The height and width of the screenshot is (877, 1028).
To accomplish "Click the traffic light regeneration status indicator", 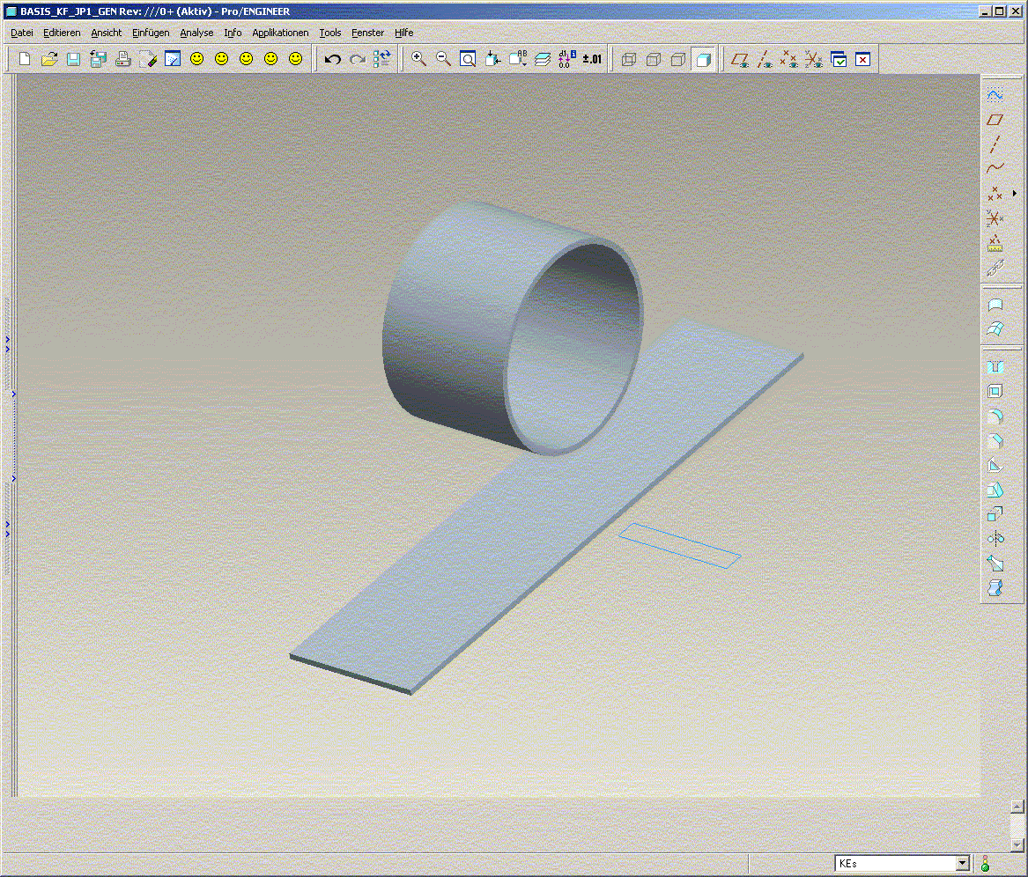I will 986,864.
